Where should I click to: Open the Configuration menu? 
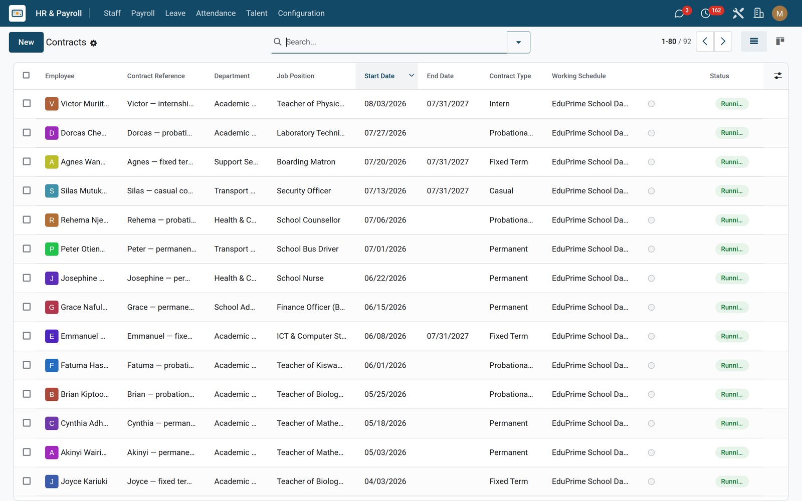coord(301,13)
